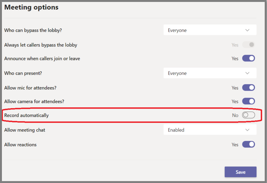This screenshot has height=183, width=267.
Task: Click 'Enabled' value in meeting chat field
Action: 176,130
